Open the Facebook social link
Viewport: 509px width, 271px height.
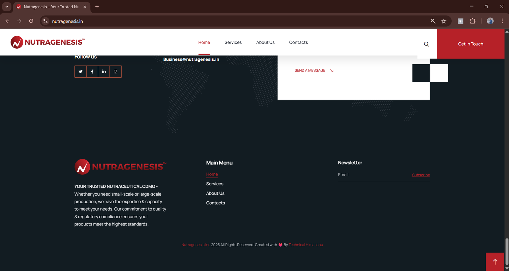pyautogui.click(x=92, y=72)
